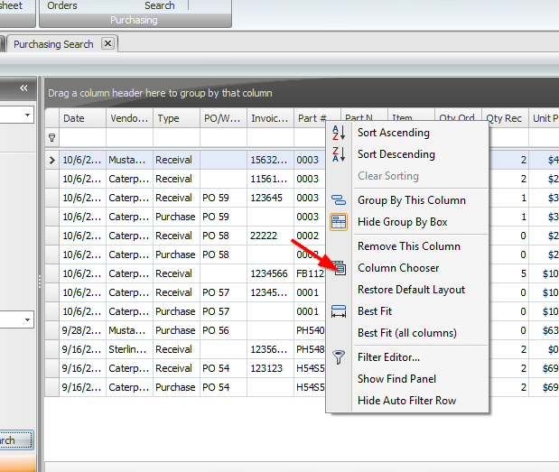Click invoice cell '1234566'
The image size is (559, 472).
tap(271, 273)
